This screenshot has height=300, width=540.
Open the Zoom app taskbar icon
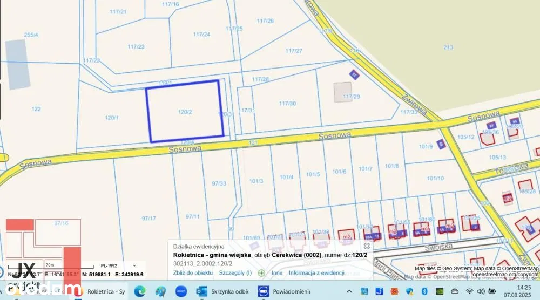click(x=181, y=291)
